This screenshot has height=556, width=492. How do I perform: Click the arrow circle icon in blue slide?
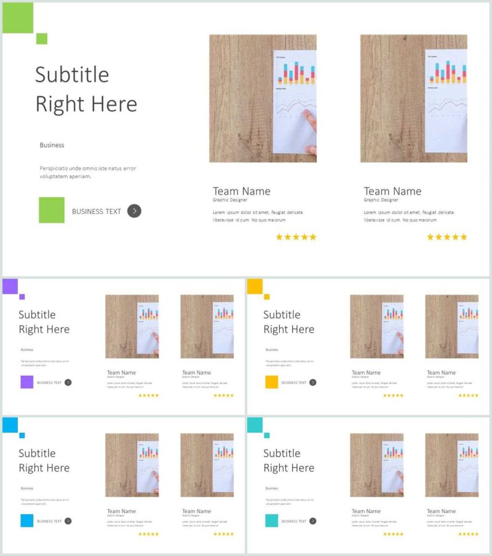[x=68, y=521]
